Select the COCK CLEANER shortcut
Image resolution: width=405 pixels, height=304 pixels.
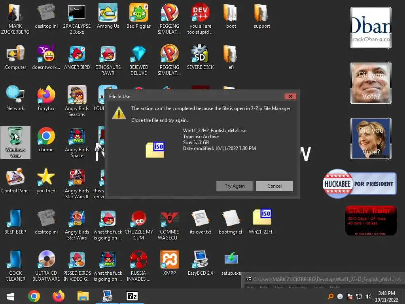tap(15, 266)
